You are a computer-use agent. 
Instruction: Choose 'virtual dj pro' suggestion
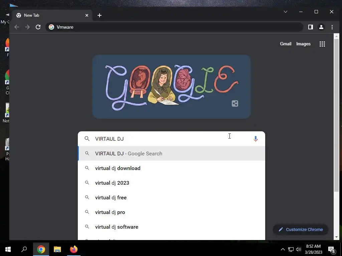(x=171, y=212)
